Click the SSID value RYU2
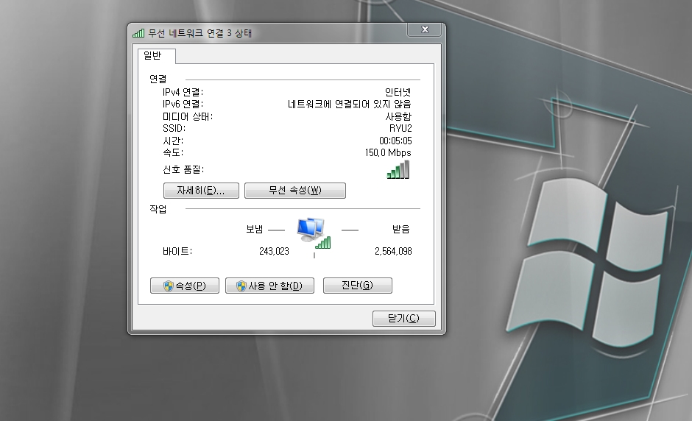 pos(400,128)
